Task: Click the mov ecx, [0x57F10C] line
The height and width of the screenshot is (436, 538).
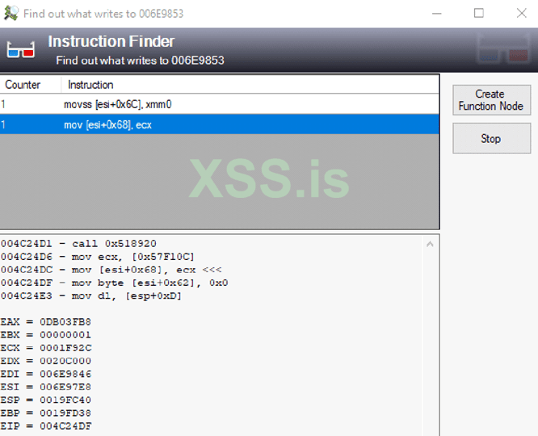Action: (98, 257)
